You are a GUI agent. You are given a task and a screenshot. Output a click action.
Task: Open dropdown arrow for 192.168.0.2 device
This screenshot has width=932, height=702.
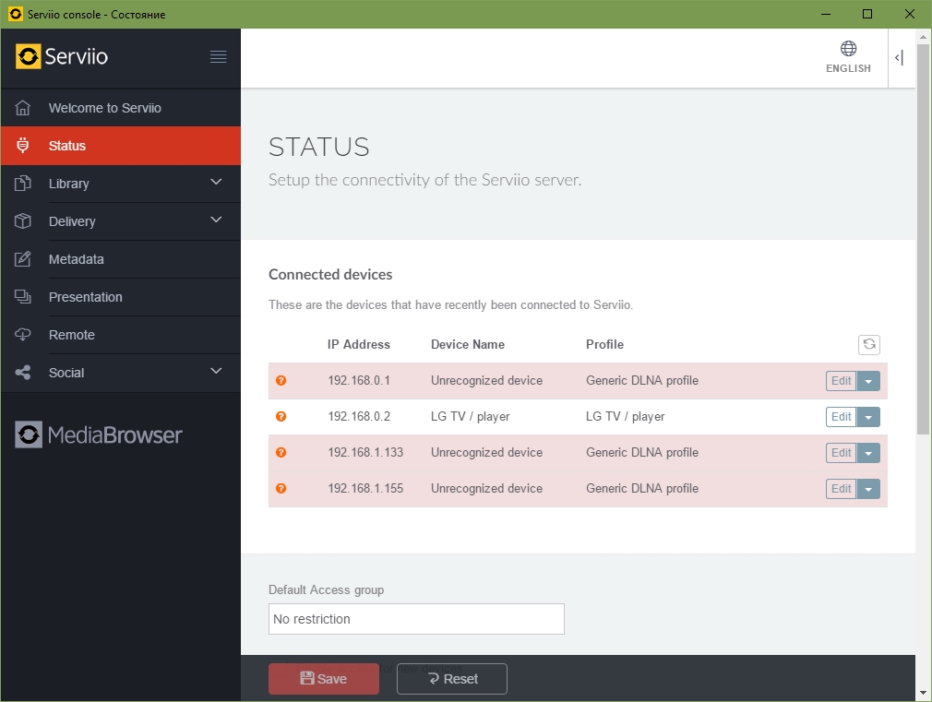pyautogui.click(x=868, y=417)
